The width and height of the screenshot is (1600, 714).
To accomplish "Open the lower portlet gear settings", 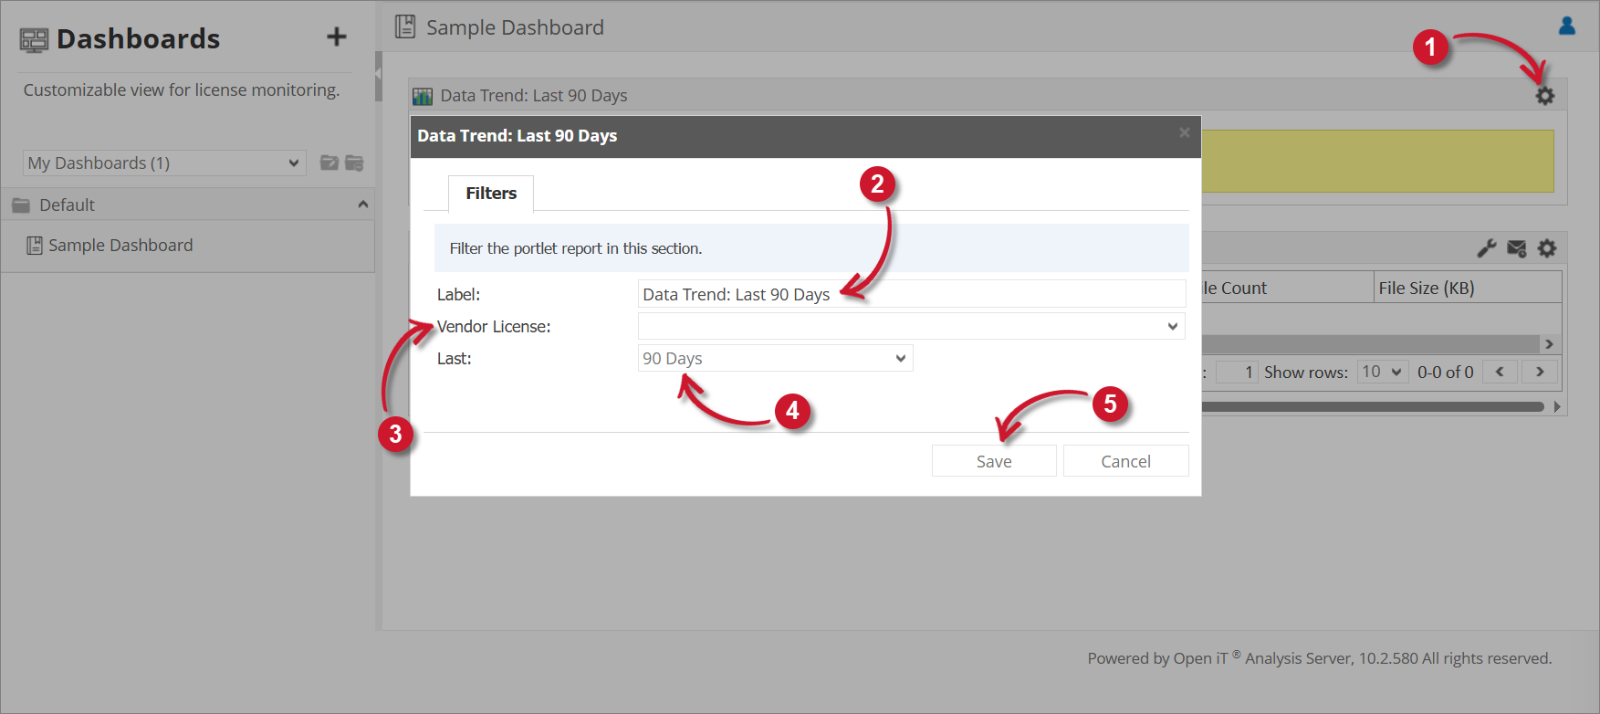I will click(x=1547, y=248).
